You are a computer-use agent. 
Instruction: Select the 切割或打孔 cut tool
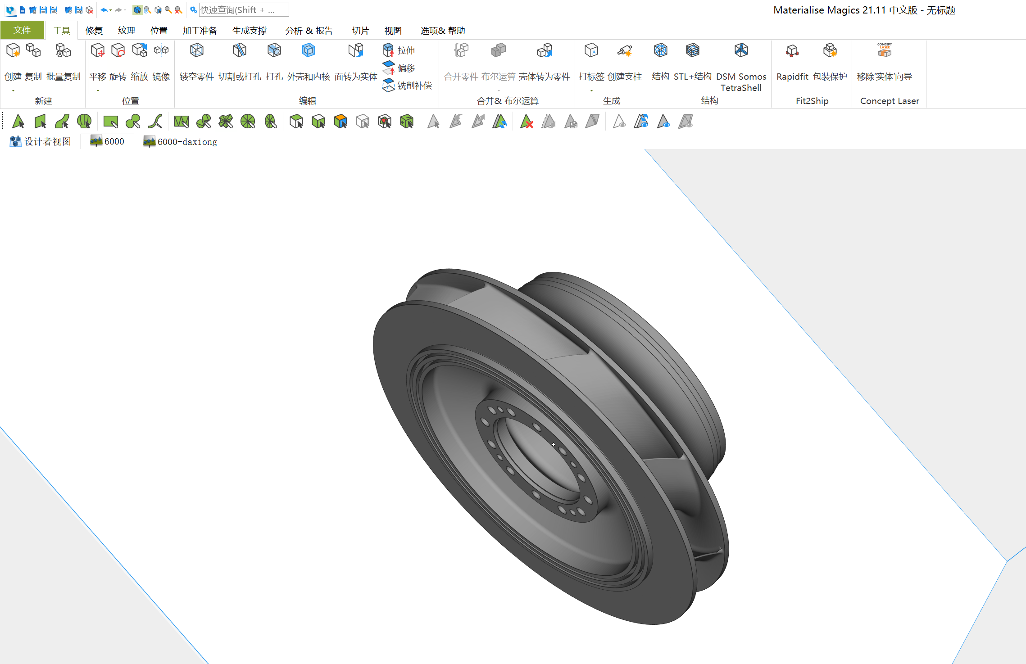point(240,50)
